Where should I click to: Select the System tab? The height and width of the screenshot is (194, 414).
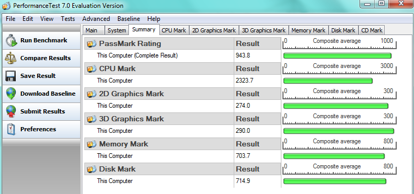pos(116,30)
